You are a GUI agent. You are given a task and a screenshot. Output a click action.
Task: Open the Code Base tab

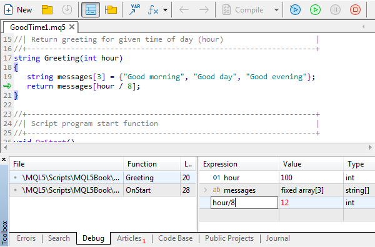[175, 238]
